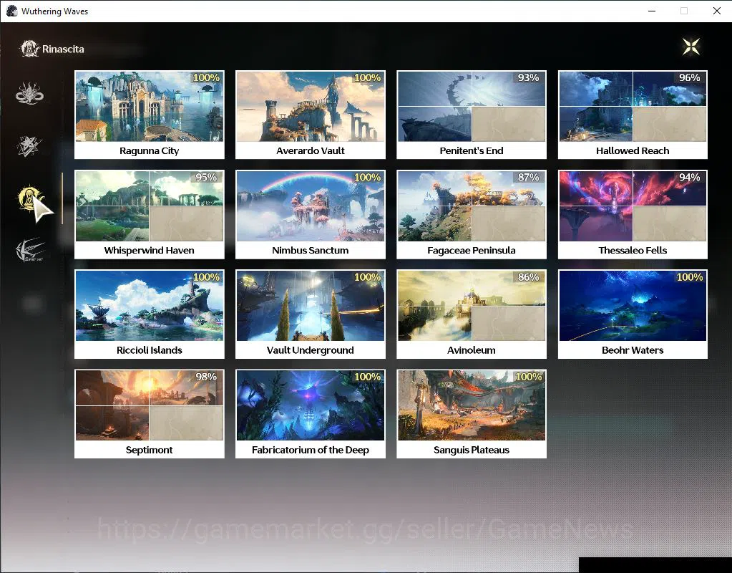The height and width of the screenshot is (573, 732).
Task: Select the second region star icon in sidebar
Action: coord(29,146)
